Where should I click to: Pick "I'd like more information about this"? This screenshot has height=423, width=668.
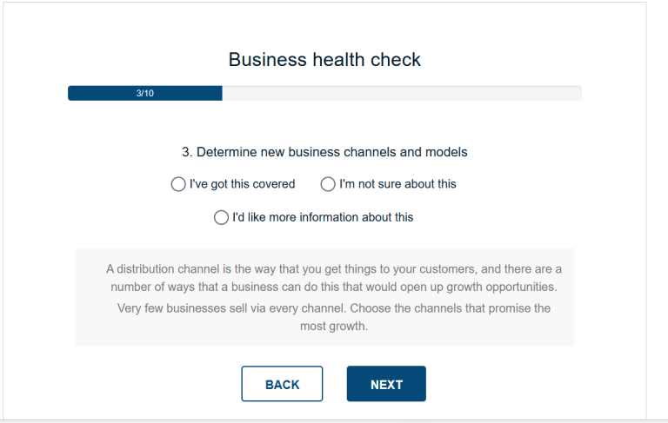pos(221,217)
